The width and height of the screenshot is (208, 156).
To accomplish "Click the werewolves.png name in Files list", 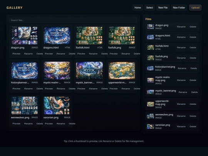I will point(164,115).
